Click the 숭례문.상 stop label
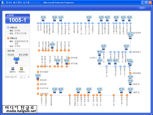Viewport: 153px width, 115px height. click(x=136, y=84)
